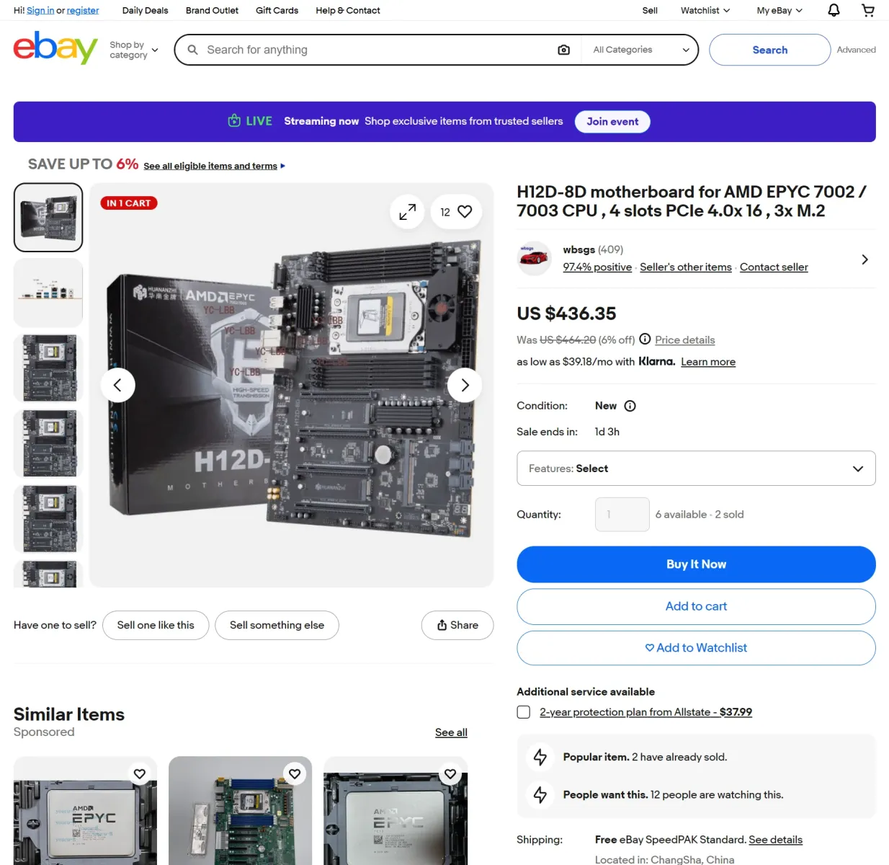The image size is (889, 865).
Task: Open Seller's other items link
Action: tap(686, 267)
